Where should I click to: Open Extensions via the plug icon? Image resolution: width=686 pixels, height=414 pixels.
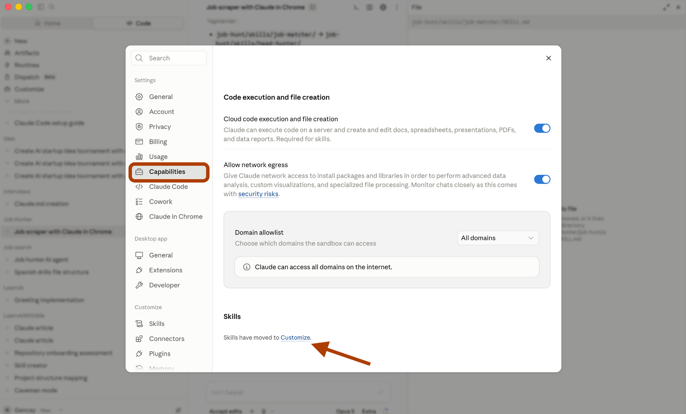(139, 270)
